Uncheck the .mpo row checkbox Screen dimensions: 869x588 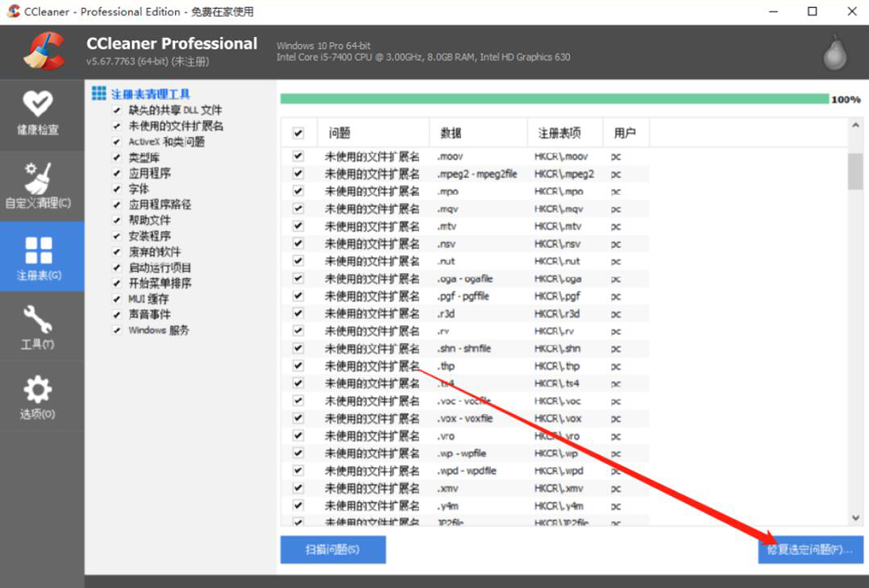click(298, 191)
